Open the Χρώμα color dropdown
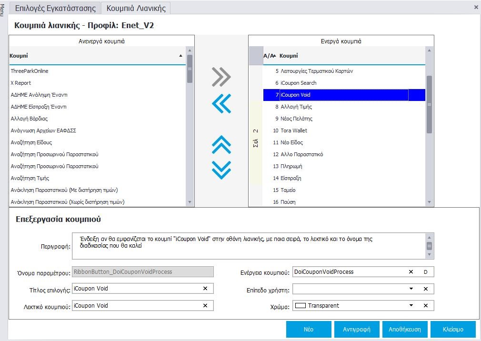 (411, 306)
